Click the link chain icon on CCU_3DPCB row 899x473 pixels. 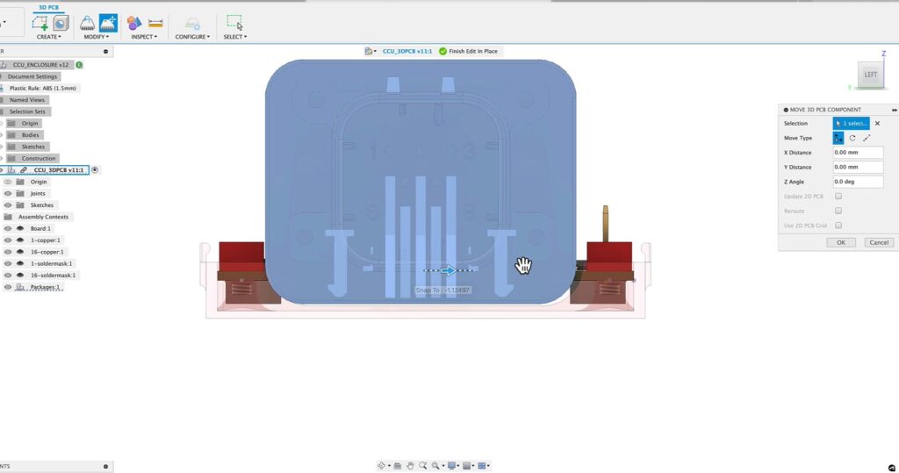24,170
